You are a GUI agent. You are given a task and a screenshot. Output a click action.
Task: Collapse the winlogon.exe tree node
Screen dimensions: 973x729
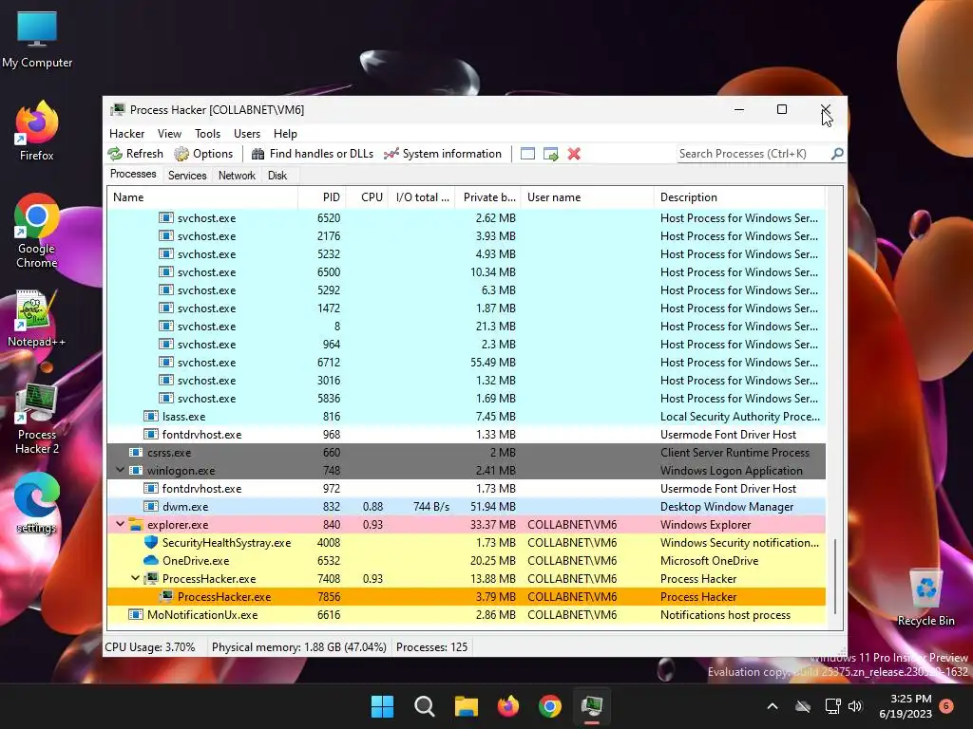coord(121,471)
